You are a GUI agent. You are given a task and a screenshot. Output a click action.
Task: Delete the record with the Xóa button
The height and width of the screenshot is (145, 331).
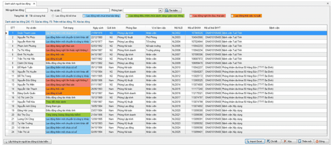point(289,141)
